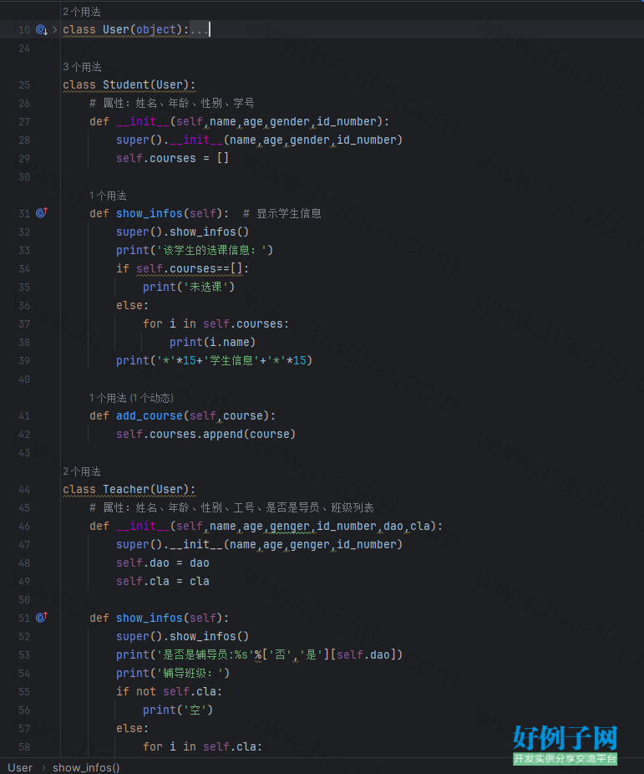The height and width of the screenshot is (774, 644).
Task: Click 'self.cla = cla' on line 49
Action: (163, 582)
